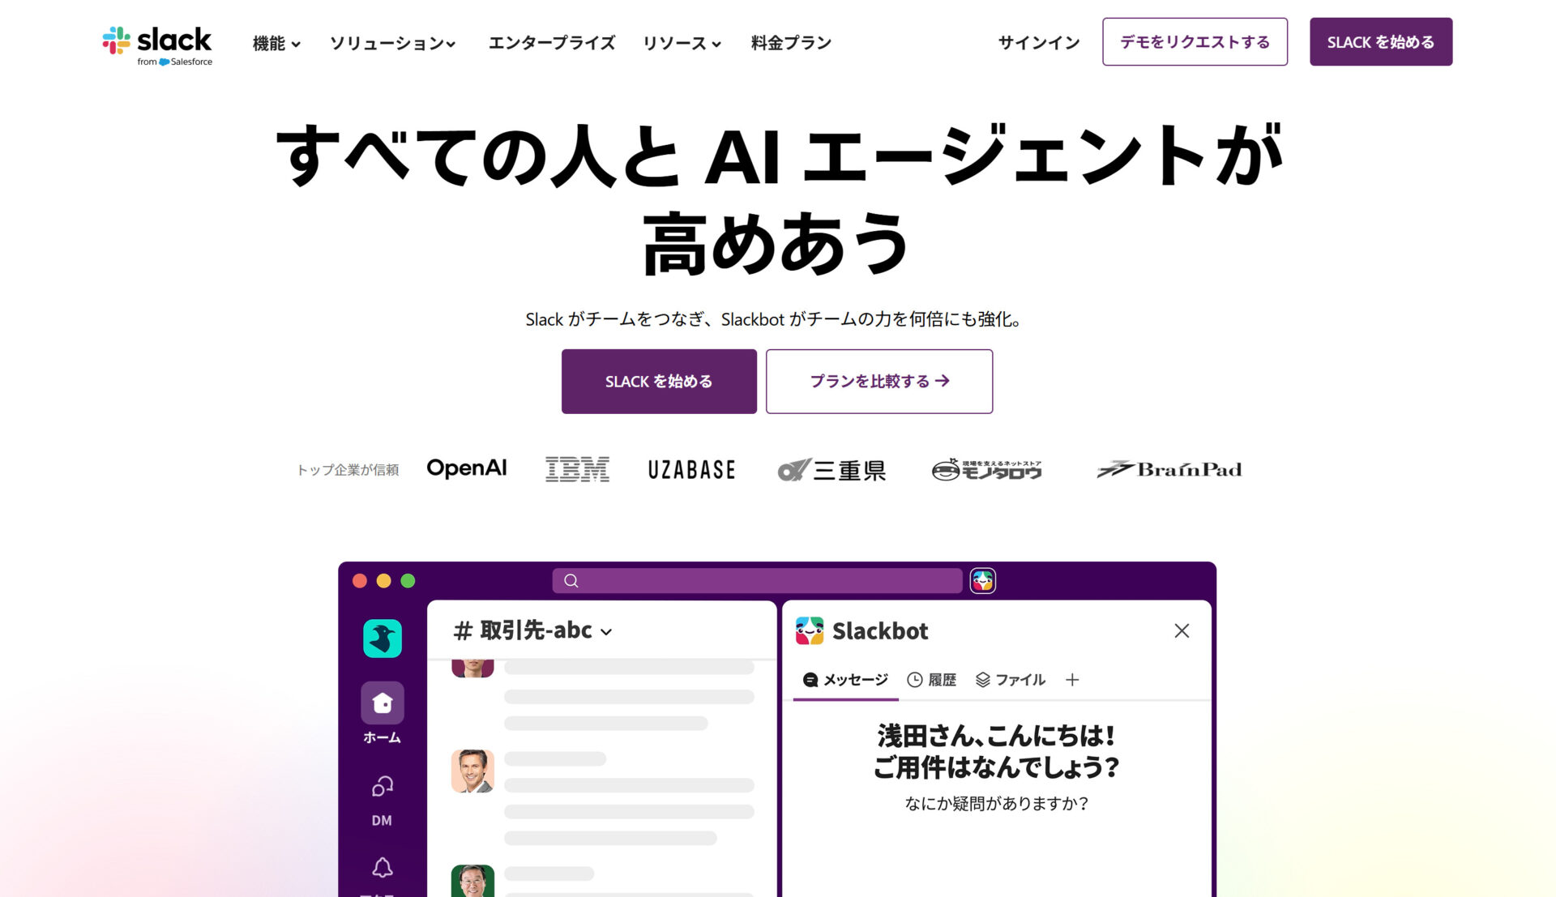Click the 浅田さん、こんにちは! greeting text
The image size is (1556, 897).
coord(996,736)
